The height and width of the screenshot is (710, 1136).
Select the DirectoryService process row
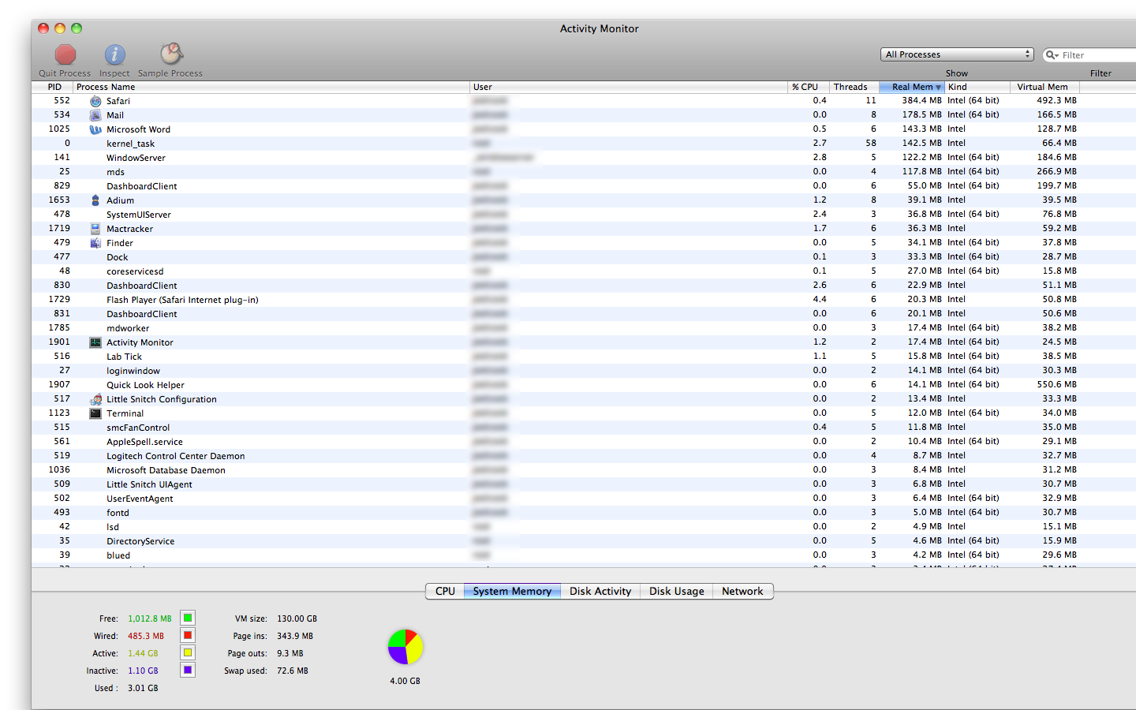tap(584, 541)
